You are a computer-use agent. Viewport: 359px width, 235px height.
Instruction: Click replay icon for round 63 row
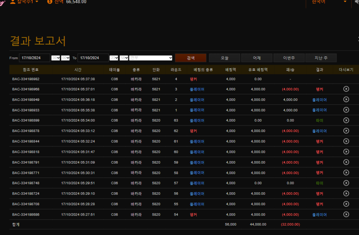point(346,120)
